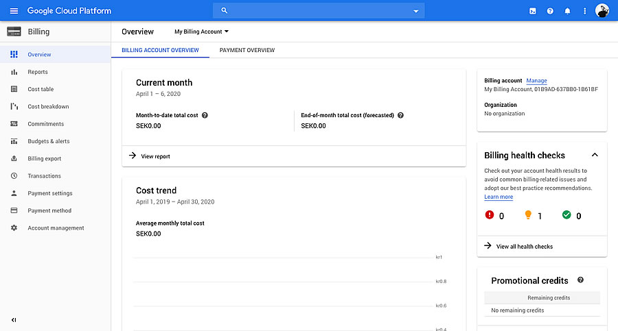Click the Cost breakdown icon
The image size is (618, 331).
14,106
